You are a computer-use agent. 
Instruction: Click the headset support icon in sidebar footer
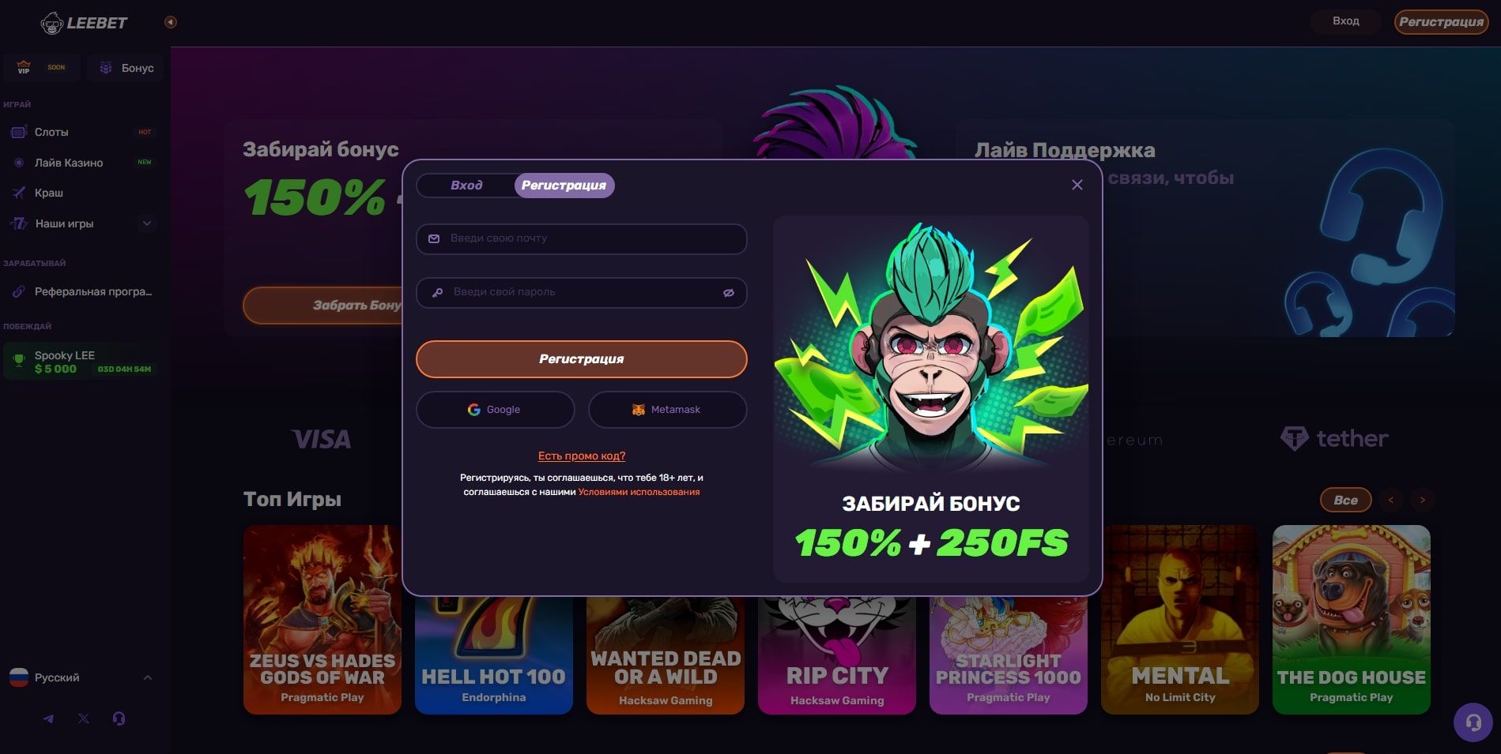click(x=119, y=719)
